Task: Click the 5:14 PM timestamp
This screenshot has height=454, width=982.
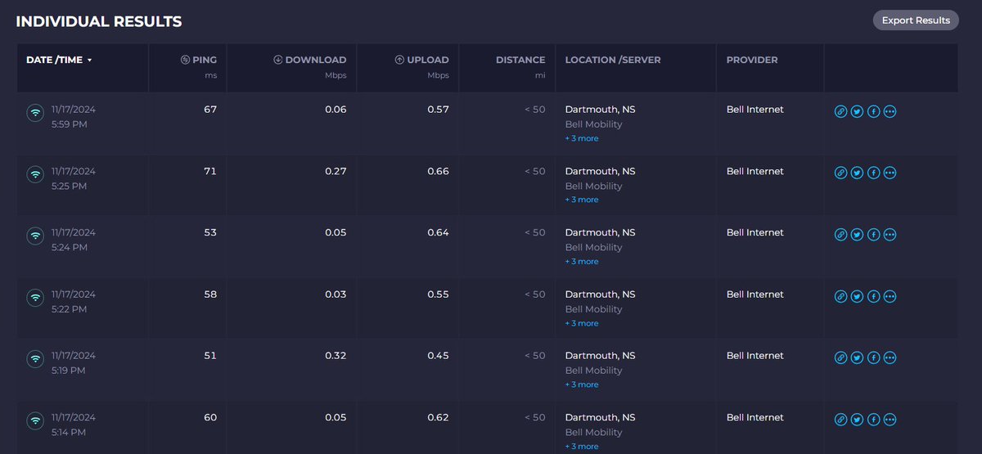Action: pos(69,433)
